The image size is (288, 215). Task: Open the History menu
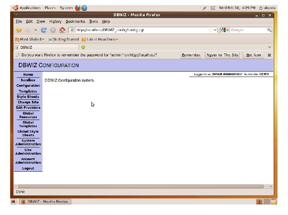55,21
